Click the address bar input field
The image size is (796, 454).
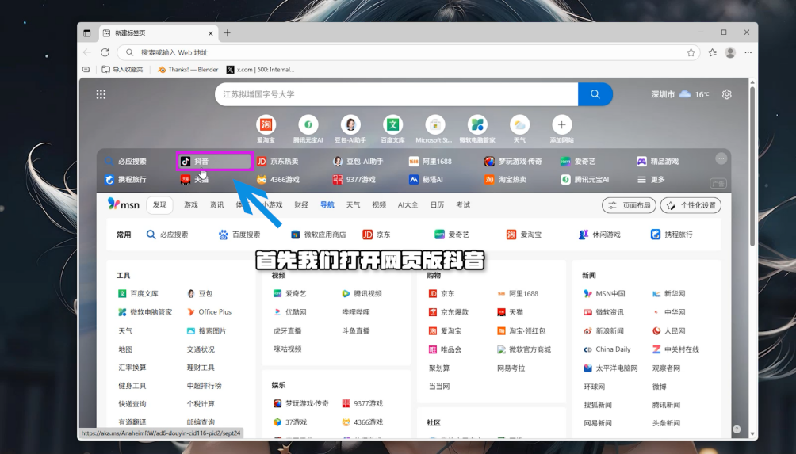tap(408, 52)
